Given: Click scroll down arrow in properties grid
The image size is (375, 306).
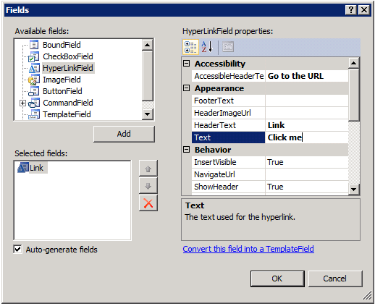Looking at the screenshot, I should (354, 190).
